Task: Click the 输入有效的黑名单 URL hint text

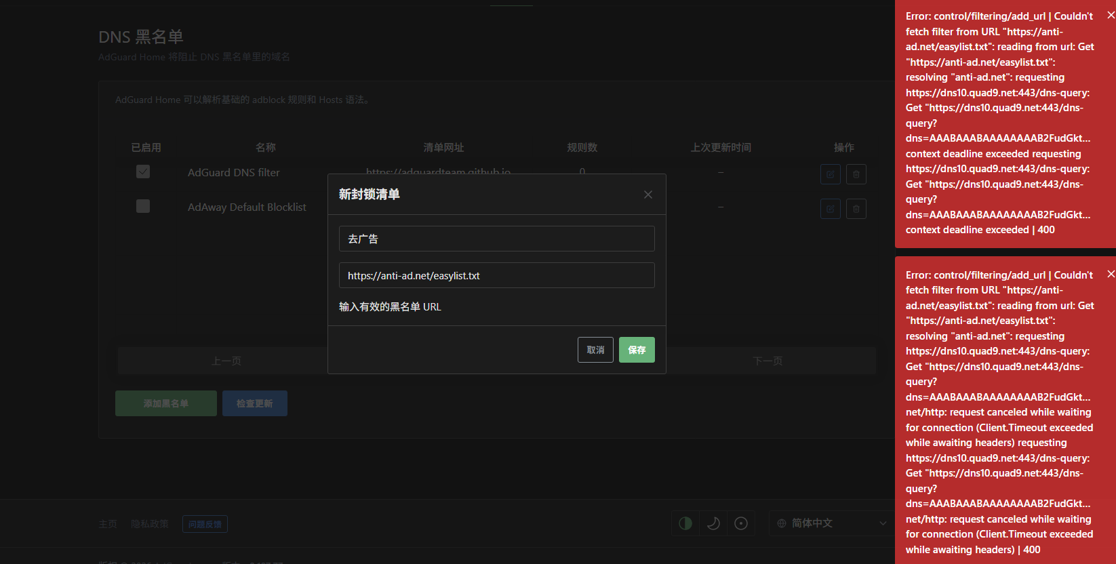Action: 390,307
